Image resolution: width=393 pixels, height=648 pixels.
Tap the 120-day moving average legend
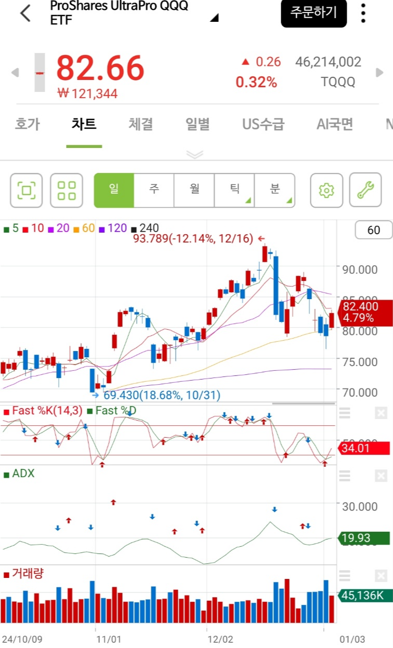point(112,228)
